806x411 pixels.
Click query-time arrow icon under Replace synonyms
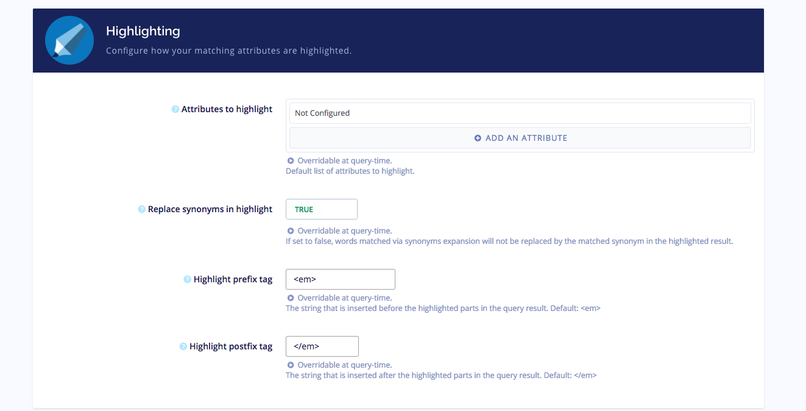tap(291, 231)
